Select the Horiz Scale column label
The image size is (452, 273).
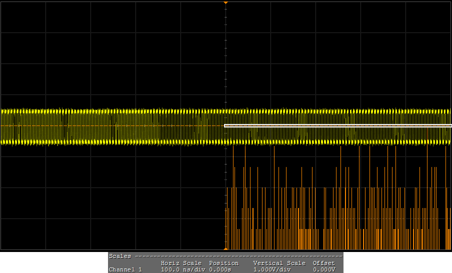(181, 263)
